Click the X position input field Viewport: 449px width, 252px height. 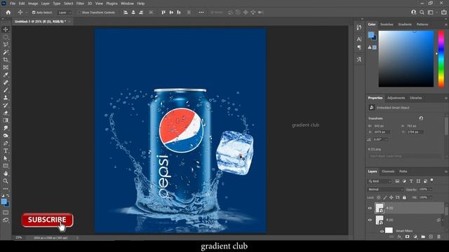pyautogui.click(x=381, y=132)
